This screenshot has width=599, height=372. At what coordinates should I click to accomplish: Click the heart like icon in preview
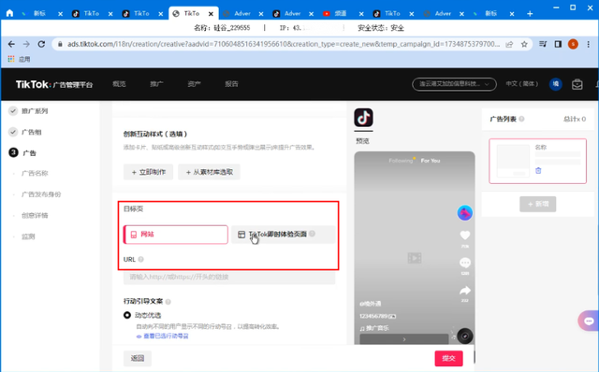pos(465,236)
